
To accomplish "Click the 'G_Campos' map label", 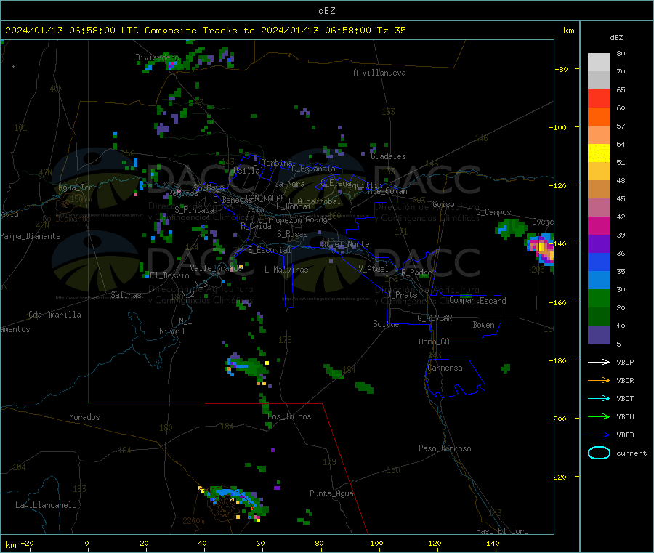I will click(x=493, y=212).
